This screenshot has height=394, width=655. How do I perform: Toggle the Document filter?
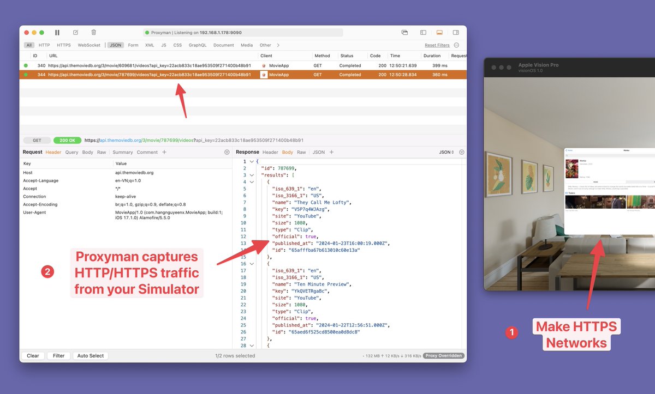pos(224,45)
